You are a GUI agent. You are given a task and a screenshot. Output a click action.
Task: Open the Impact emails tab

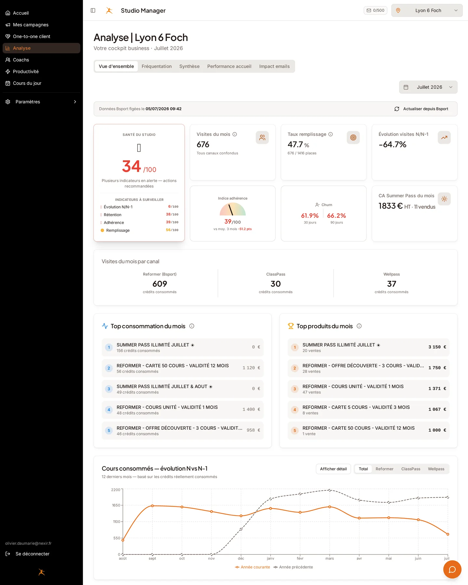274,66
